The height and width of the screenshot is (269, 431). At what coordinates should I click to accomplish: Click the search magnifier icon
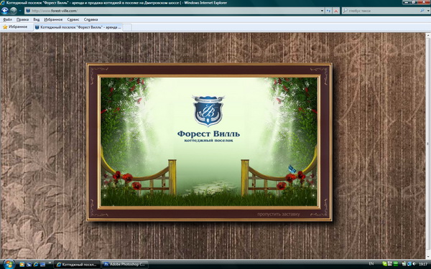tap(422, 11)
